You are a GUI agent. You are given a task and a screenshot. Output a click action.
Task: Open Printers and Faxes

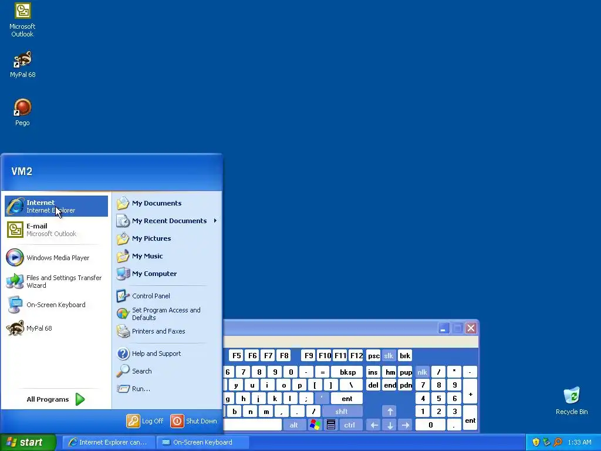[167, 331]
